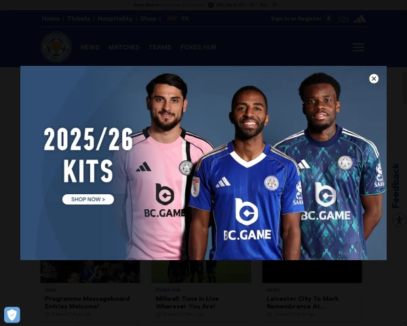Open the TEAMS menu item
Screen dimensions: 407x326
160,47
